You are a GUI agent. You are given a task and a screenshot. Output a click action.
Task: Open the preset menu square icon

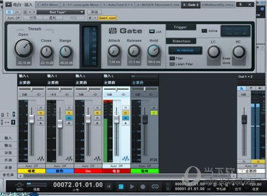(25, 12)
